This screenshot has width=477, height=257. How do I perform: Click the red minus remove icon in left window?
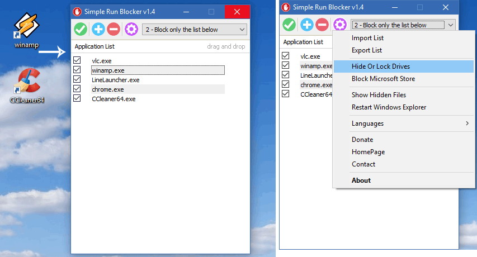pos(114,29)
